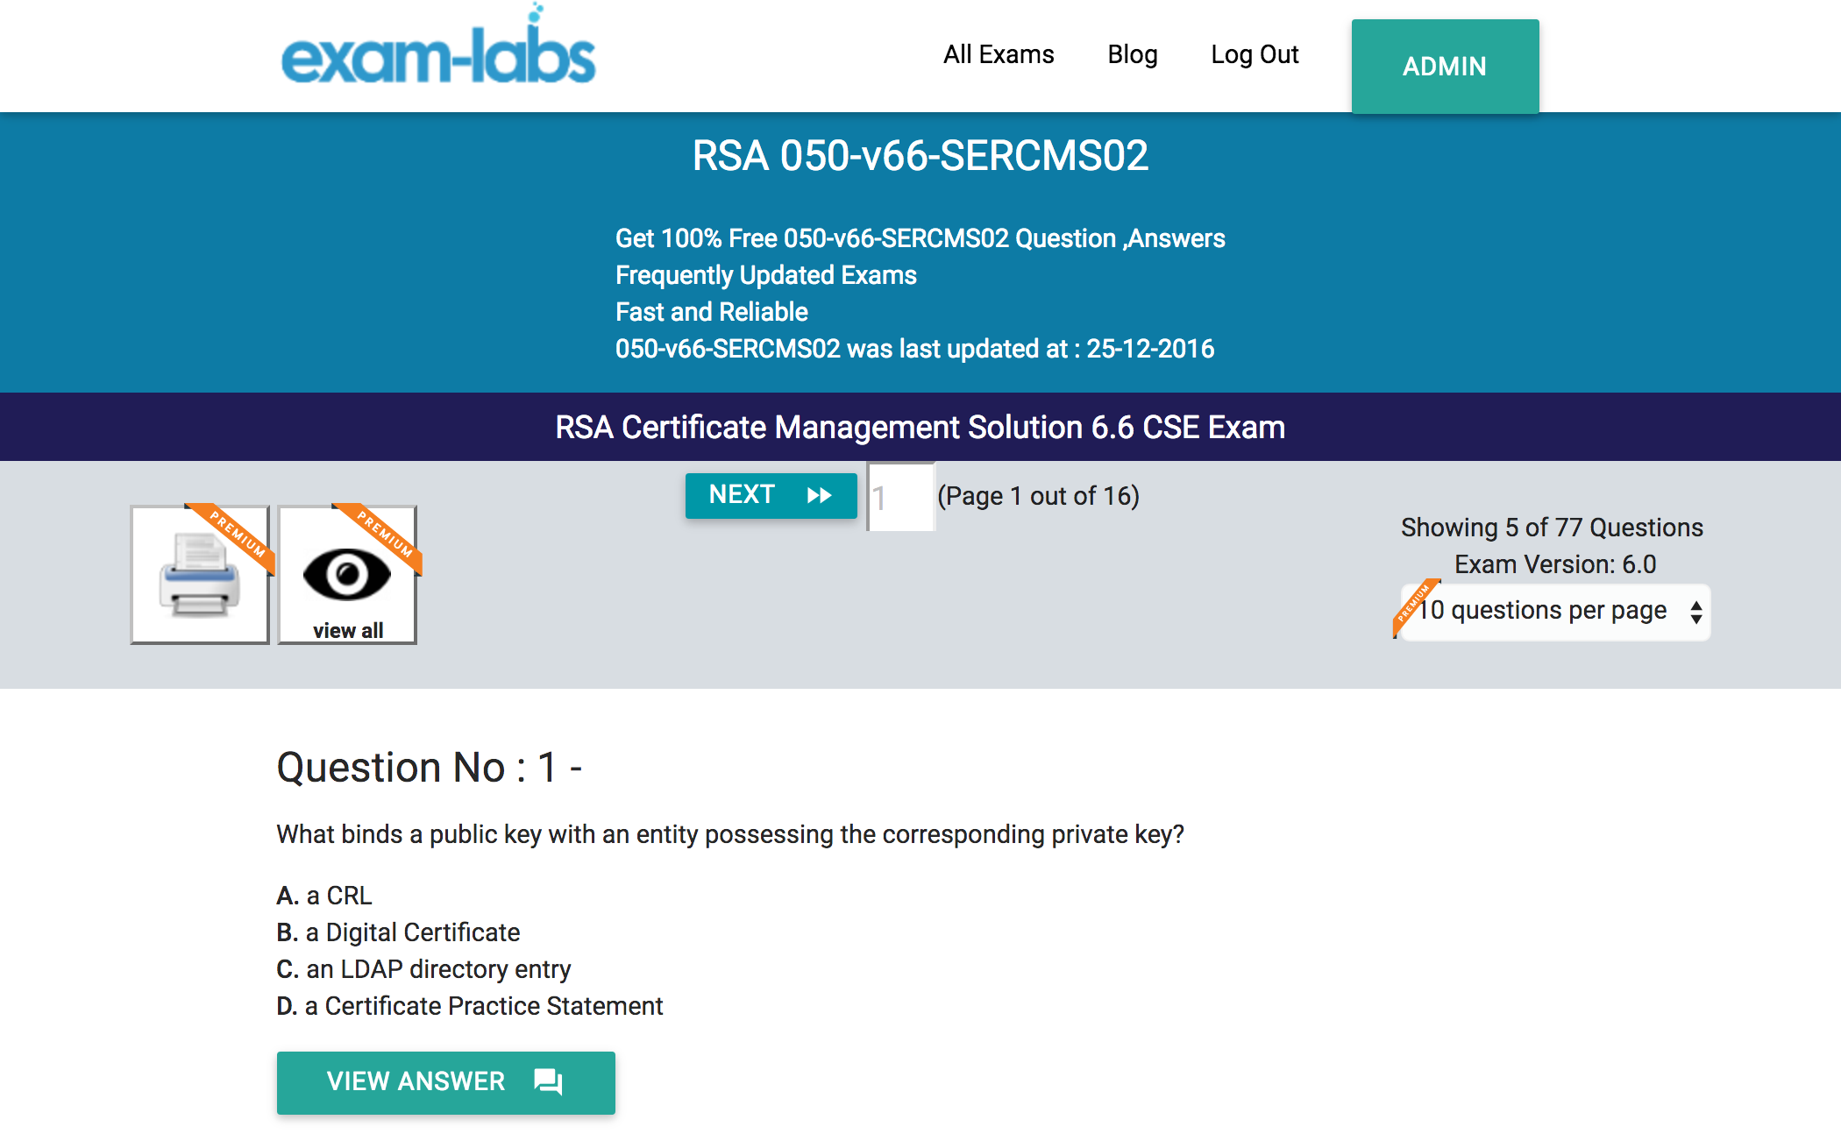Click the 'Exam Version: 6.0' text

(x=1555, y=564)
